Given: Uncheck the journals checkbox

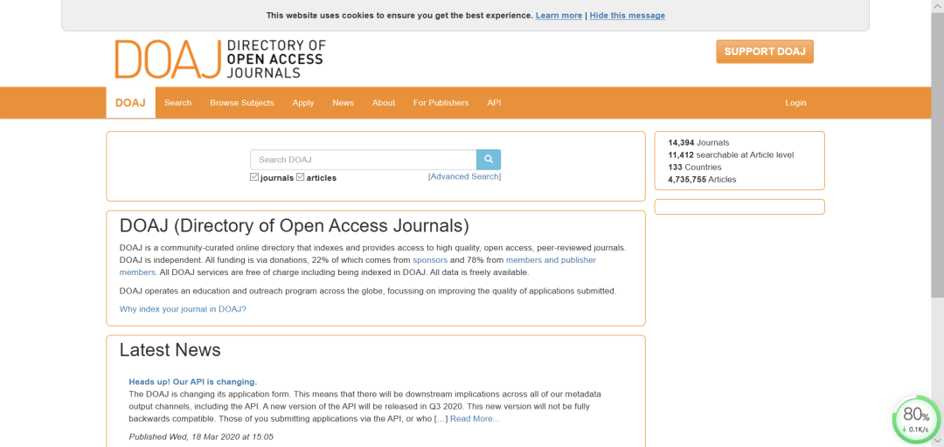Looking at the screenshot, I should [x=254, y=177].
